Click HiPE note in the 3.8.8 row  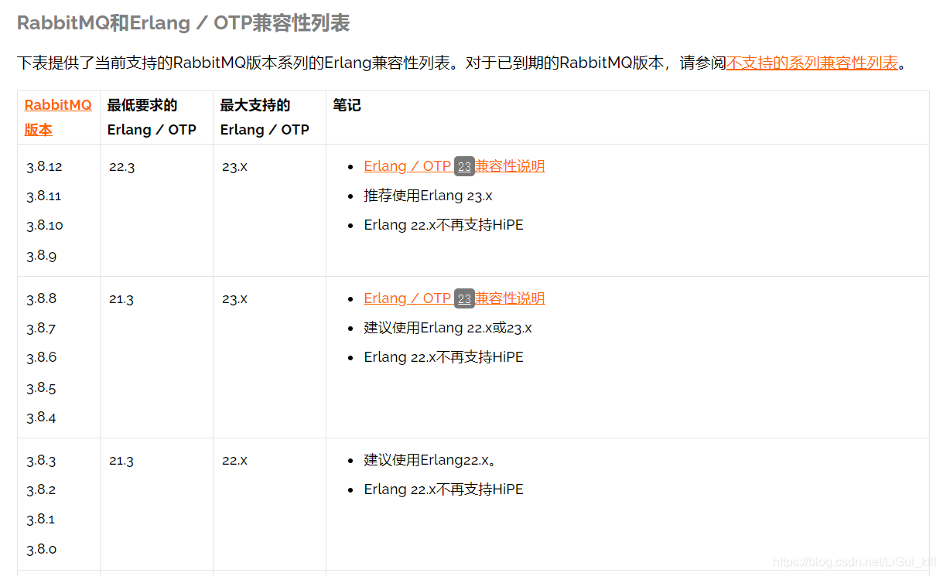(x=444, y=357)
